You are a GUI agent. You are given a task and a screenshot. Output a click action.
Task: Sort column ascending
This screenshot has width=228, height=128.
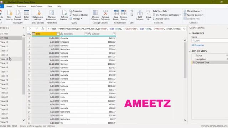132,11
